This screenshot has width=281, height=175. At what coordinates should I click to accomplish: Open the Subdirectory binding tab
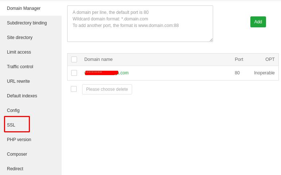(27, 23)
